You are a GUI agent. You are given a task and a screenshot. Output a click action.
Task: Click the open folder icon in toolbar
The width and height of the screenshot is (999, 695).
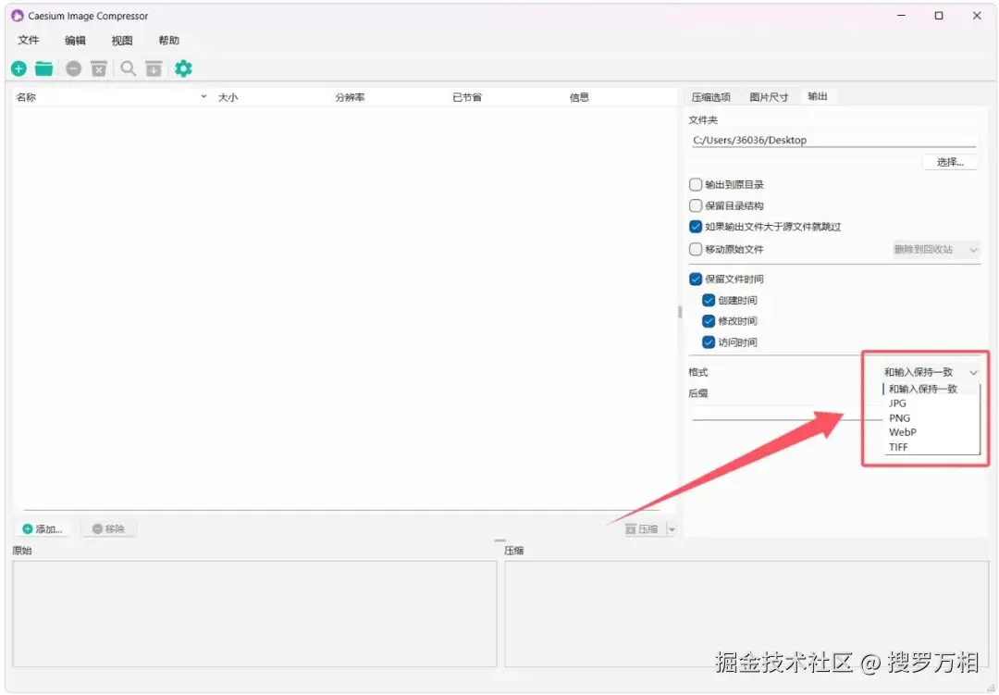43,68
